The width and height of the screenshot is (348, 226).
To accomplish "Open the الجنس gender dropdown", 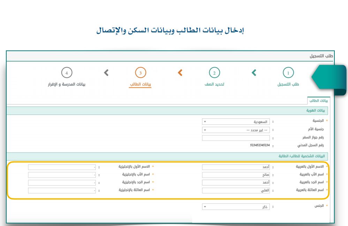I will [x=236, y=206].
